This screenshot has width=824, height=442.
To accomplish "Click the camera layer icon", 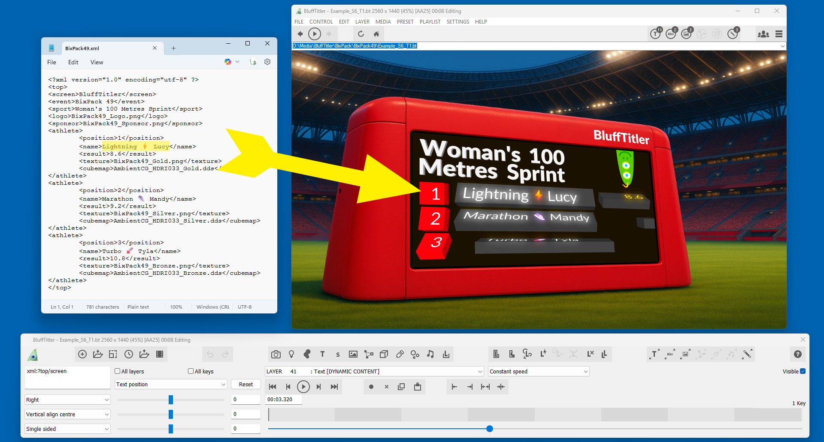I will [x=276, y=354].
